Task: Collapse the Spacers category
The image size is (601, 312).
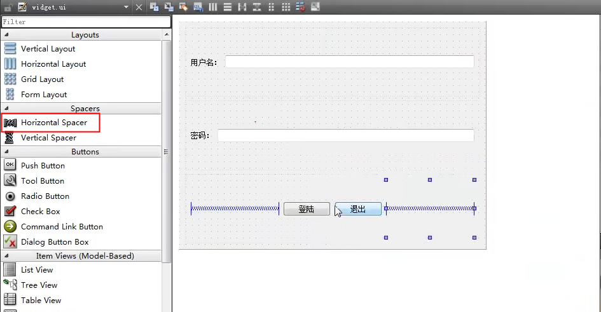Action: (6, 108)
